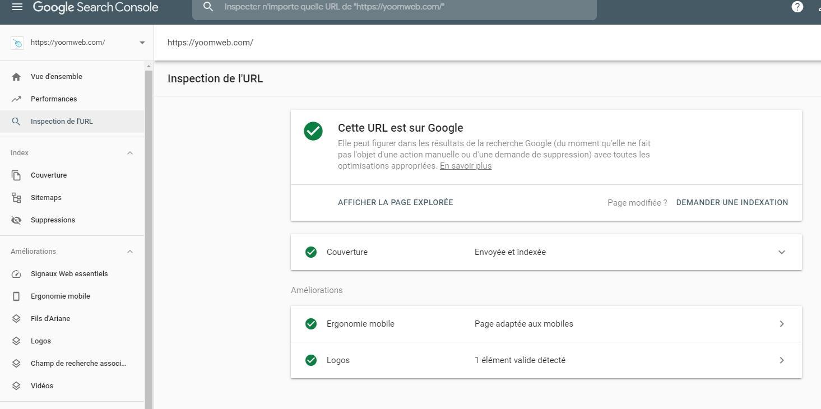Image resolution: width=821 pixels, height=409 pixels.
Task: Click the Performances trend icon
Action: (16, 99)
